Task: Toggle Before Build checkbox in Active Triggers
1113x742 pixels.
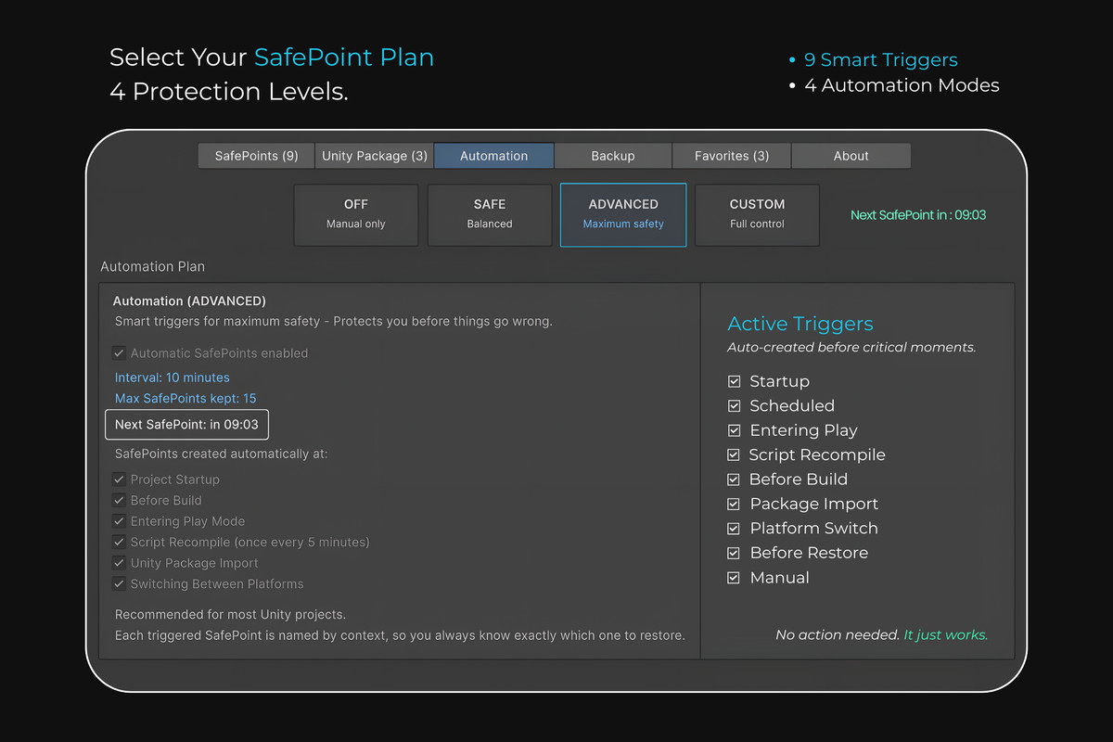Action: click(x=734, y=480)
